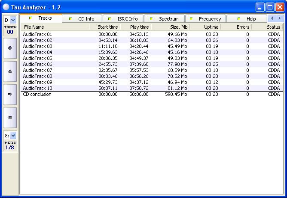Open the Help tab
287x199 pixels.
pos(247,19)
